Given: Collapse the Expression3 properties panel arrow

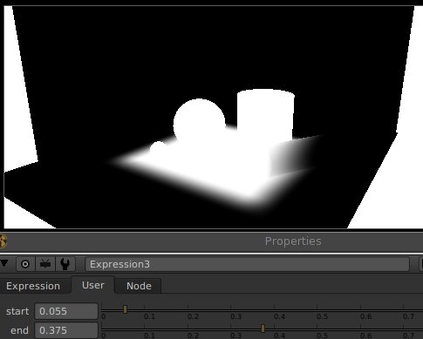Looking at the screenshot, I should click(x=3, y=263).
